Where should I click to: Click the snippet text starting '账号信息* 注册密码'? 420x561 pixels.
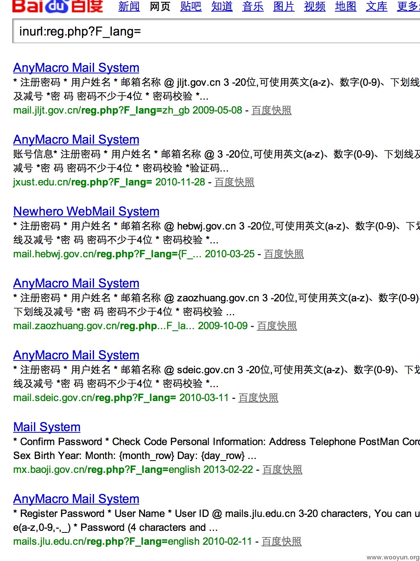tap(217, 161)
